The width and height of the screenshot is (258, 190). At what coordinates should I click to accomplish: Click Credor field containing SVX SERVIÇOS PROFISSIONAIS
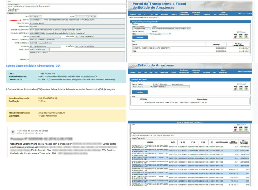tap(171, 29)
